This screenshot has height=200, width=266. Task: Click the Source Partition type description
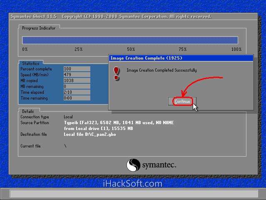tap(119, 123)
